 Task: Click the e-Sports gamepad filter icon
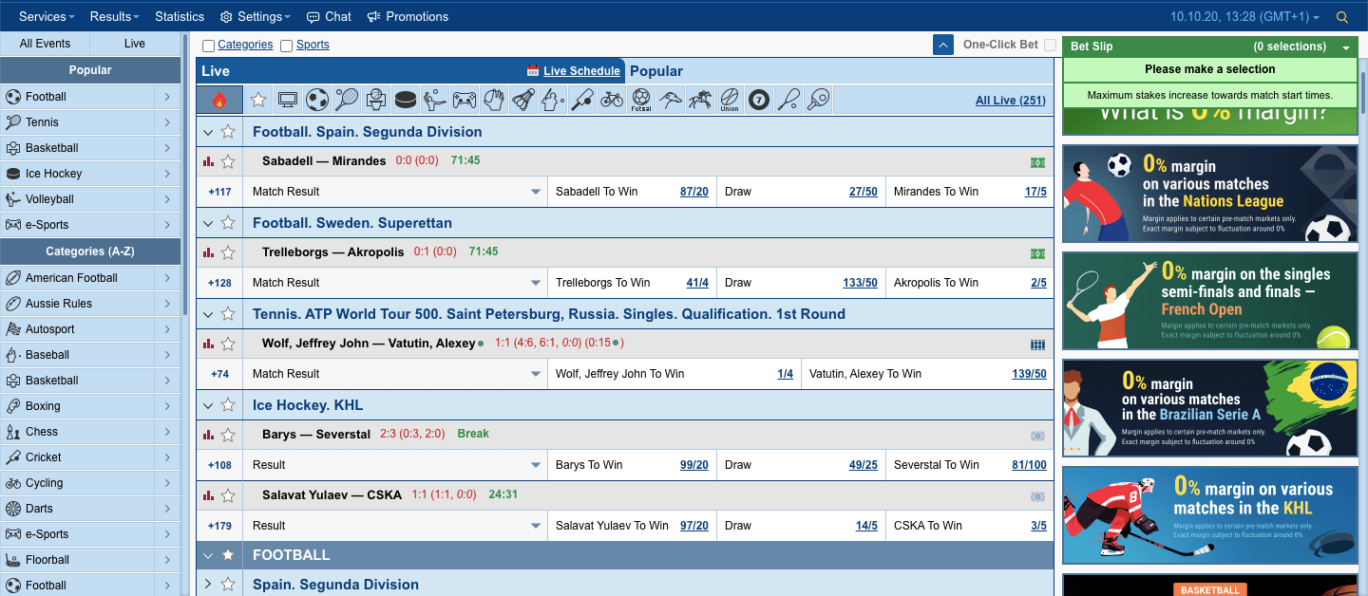pos(464,100)
